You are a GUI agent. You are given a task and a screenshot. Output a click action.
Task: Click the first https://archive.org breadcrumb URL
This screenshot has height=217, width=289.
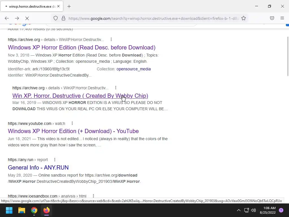tap(24, 40)
